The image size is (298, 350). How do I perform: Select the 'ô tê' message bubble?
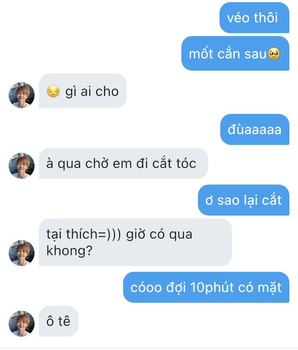click(x=58, y=321)
